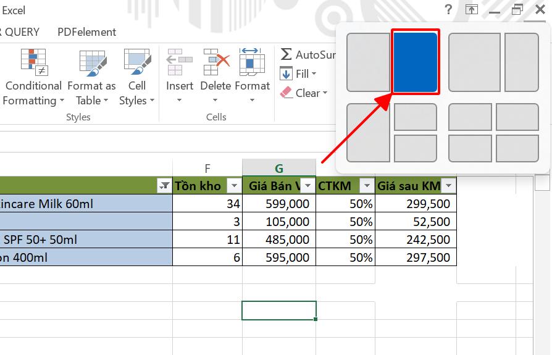Select the cell containing 299,500
552x355 pixels.
tap(416, 203)
